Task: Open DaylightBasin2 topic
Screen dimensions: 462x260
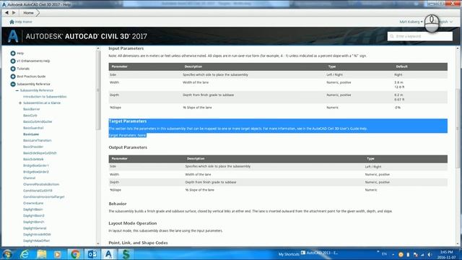Action: [34, 215]
